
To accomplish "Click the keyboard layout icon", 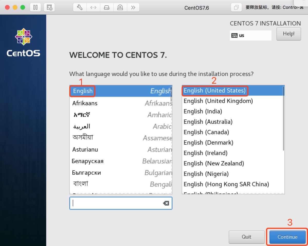I will [x=234, y=36].
